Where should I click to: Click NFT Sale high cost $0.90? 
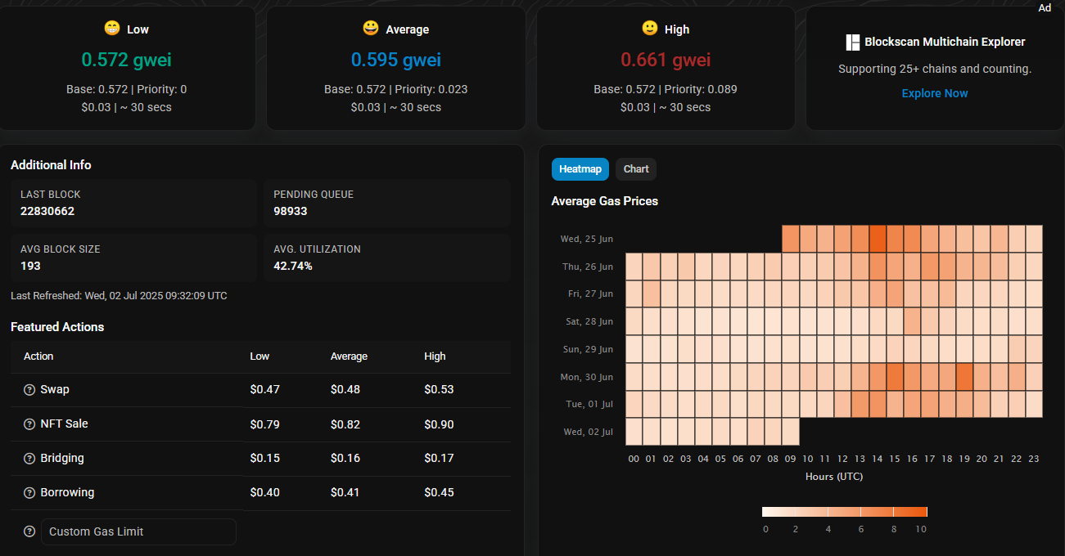coord(439,424)
